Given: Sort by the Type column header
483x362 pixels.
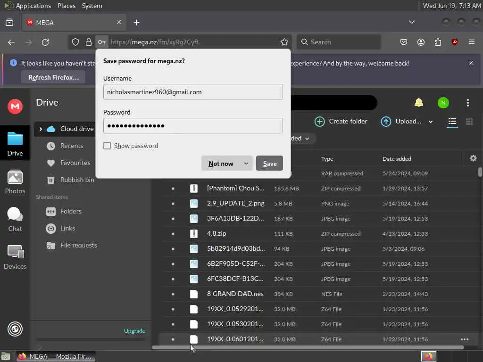Looking at the screenshot, I should (327, 159).
